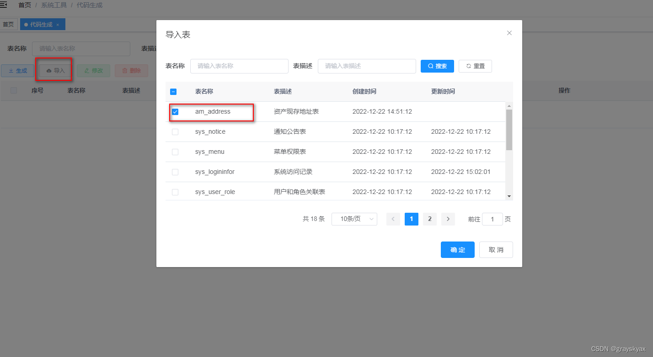This screenshot has height=357, width=653.
Task: Open the 10条/页 page size dropdown
Action: point(354,219)
